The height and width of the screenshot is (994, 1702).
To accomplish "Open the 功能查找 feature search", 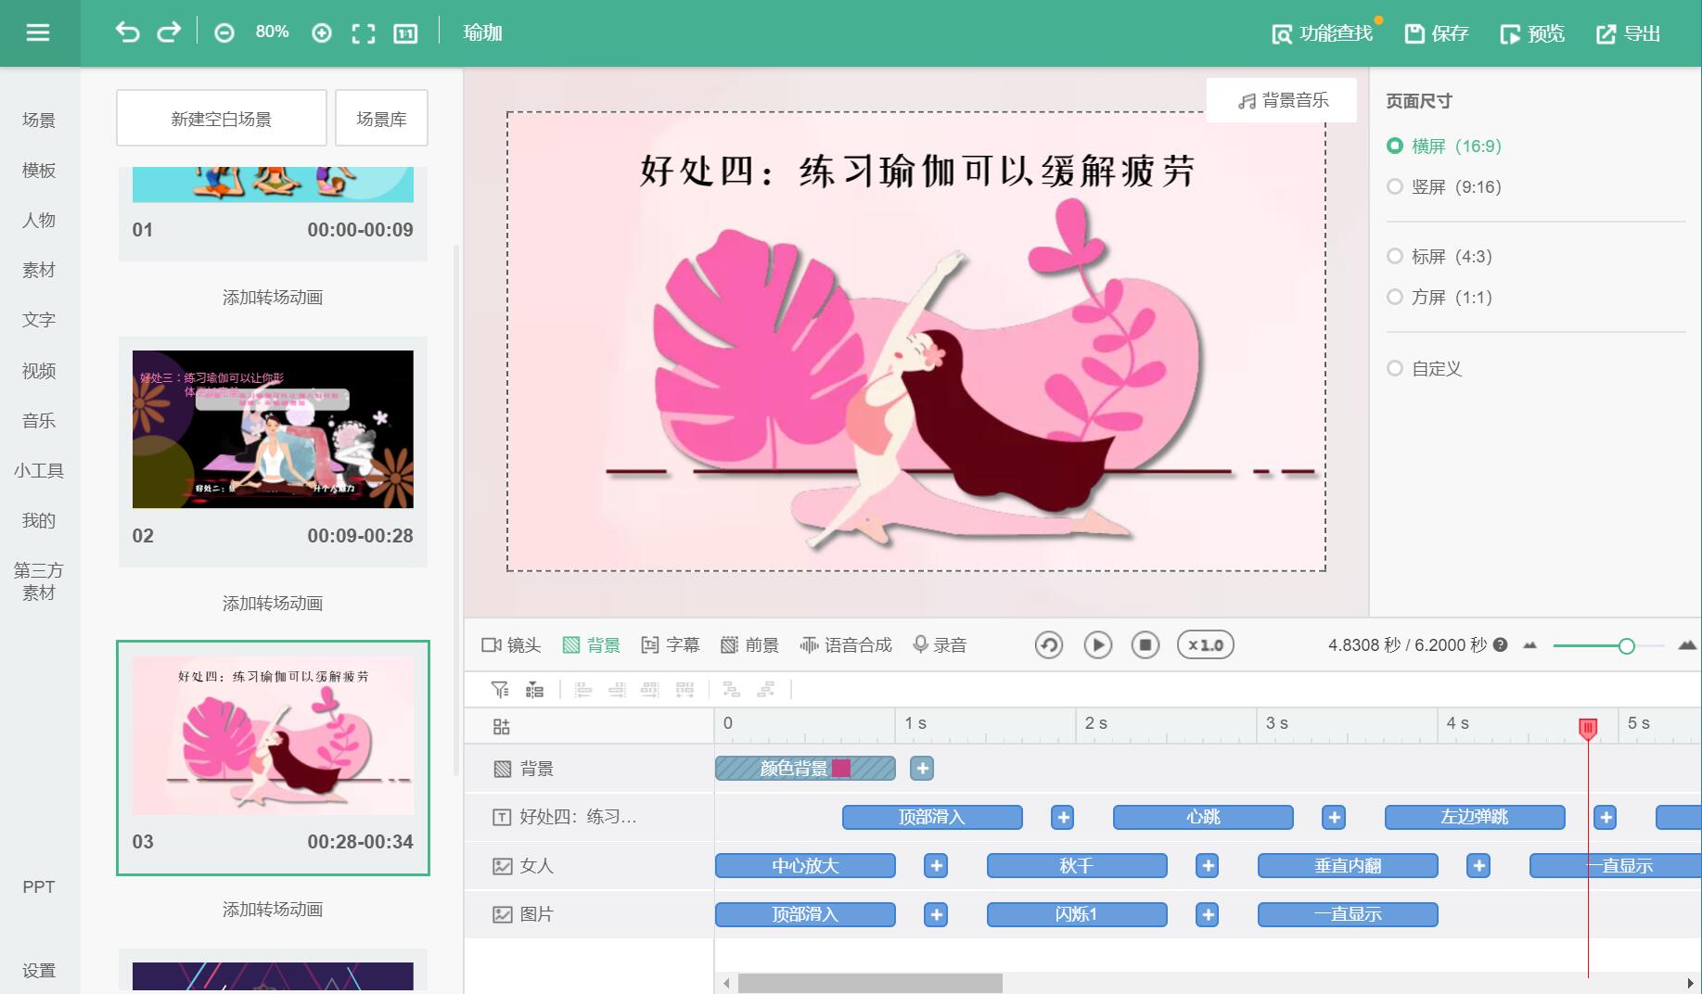I will 1322,33.
